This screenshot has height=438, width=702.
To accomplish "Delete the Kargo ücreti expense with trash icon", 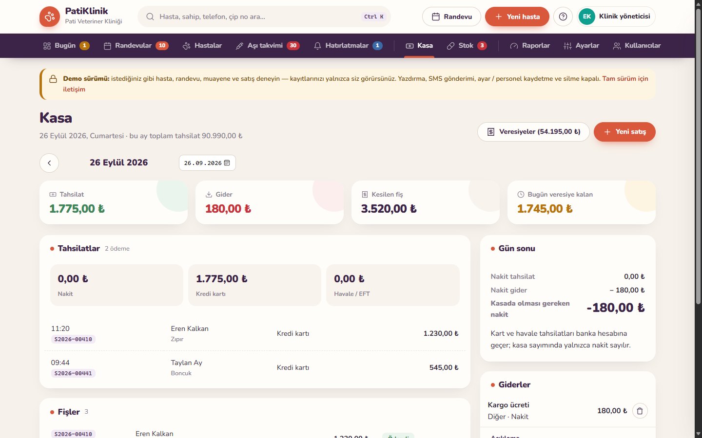I will pos(640,411).
